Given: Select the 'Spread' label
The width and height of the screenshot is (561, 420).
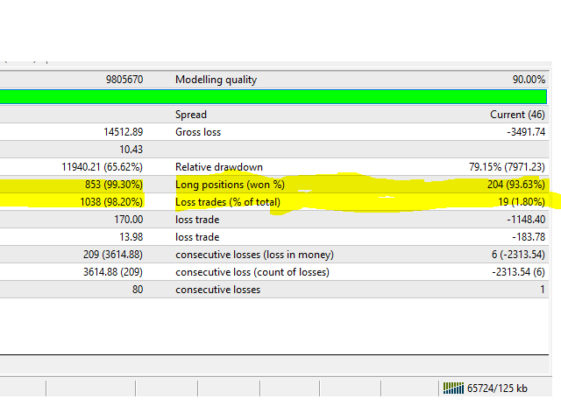Looking at the screenshot, I should coord(191,115).
